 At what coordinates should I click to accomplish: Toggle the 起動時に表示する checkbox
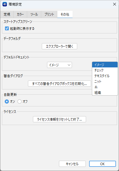point(7,28)
